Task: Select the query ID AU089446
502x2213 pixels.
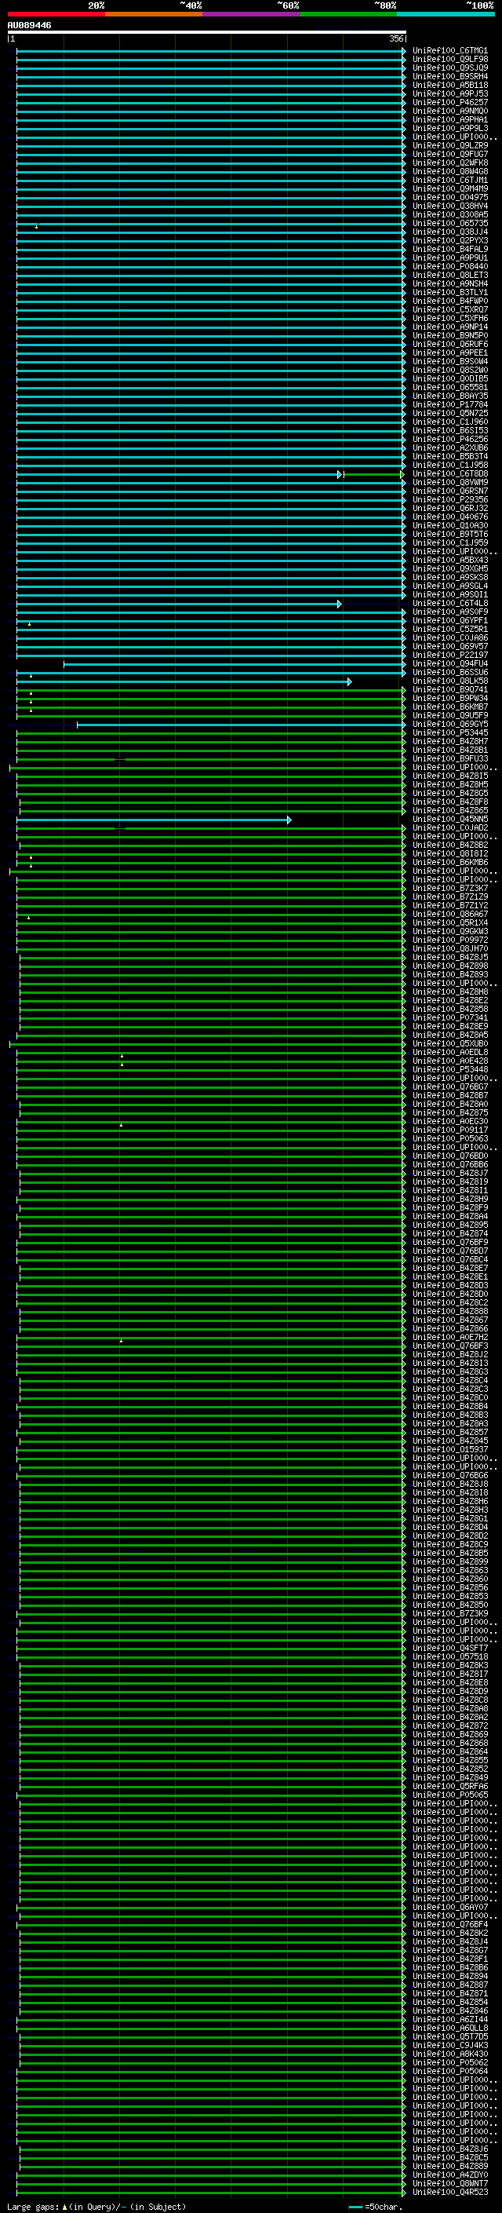Action: (29, 25)
